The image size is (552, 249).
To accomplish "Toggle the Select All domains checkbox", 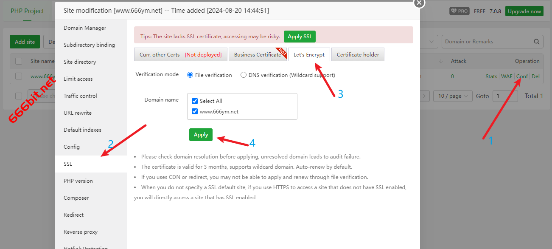I will (195, 101).
